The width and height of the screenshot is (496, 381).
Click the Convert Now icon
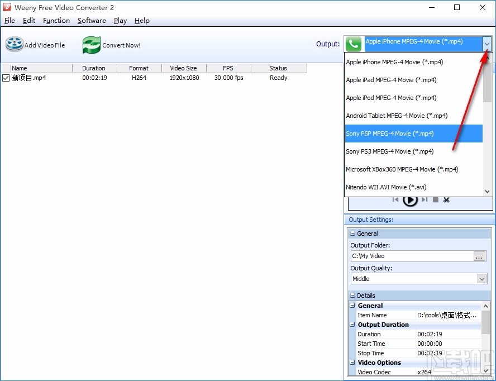(x=91, y=44)
